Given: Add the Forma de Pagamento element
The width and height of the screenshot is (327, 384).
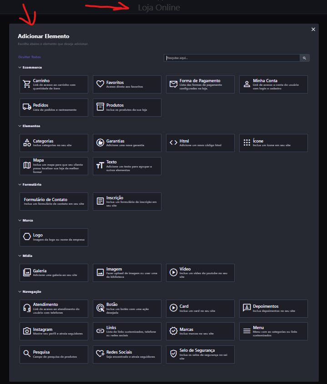Looking at the screenshot, I should (200, 84).
